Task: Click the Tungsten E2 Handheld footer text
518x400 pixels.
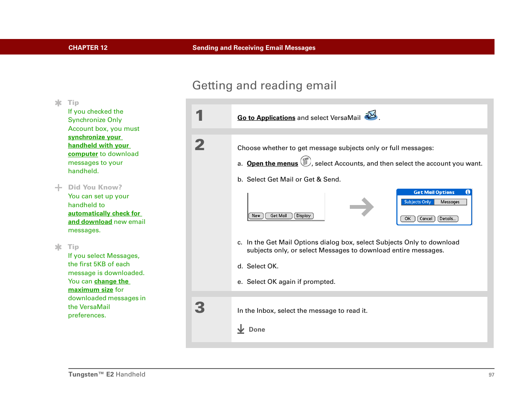Action: click(107, 374)
